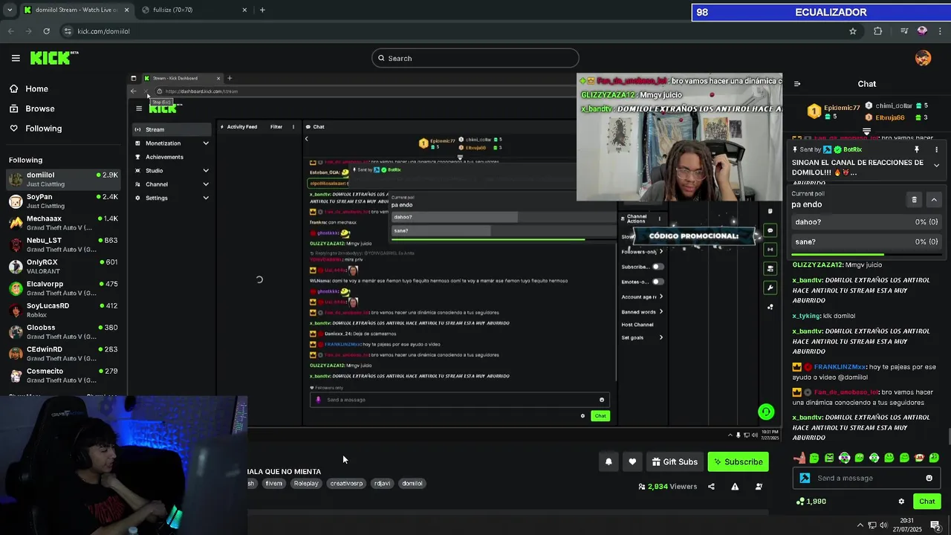
Task: Report stream with warning triangle icon
Action: pyautogui.click(x=735, y=487)
